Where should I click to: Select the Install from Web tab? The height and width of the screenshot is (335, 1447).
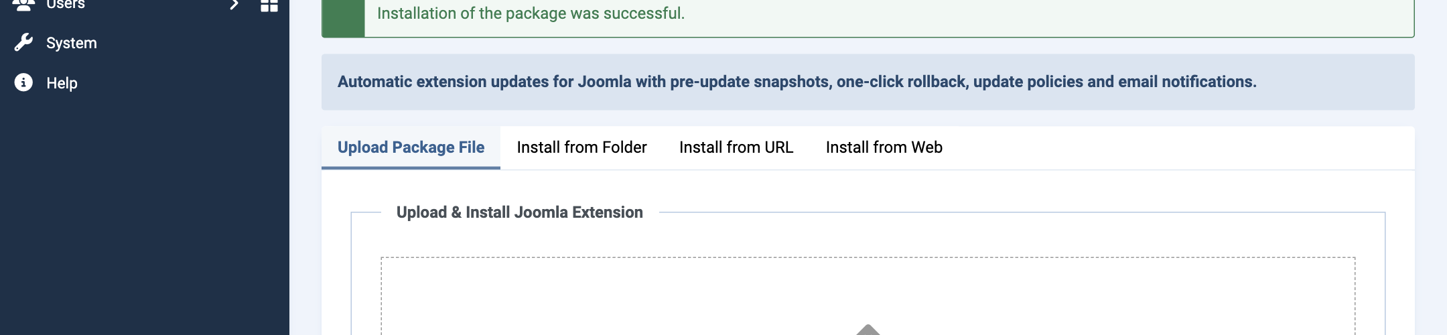[x=884, y=147]
